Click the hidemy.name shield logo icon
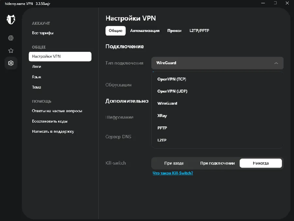Viewport: 294px width, 221px height. 11,20
